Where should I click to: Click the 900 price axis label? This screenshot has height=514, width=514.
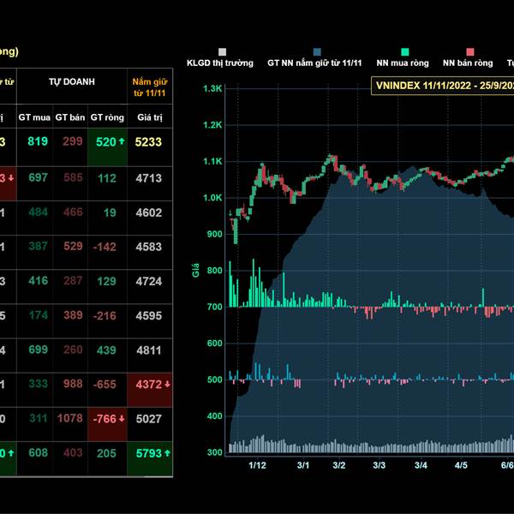(215, 234)
